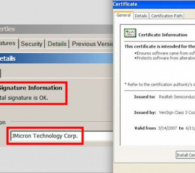This screenshot has height=173, width=195.
Task: Click the certificate icon beside Certificate Information
Action: [130, 33]
